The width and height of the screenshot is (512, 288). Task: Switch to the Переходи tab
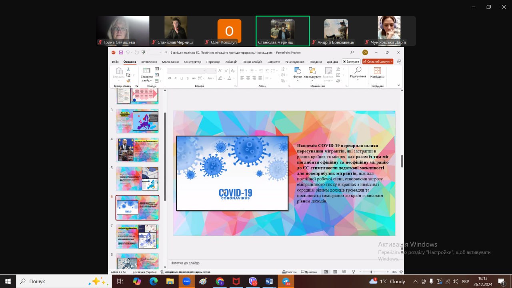213,62
